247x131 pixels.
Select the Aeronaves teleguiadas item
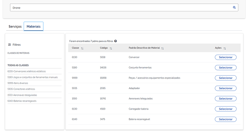point(226,99)
